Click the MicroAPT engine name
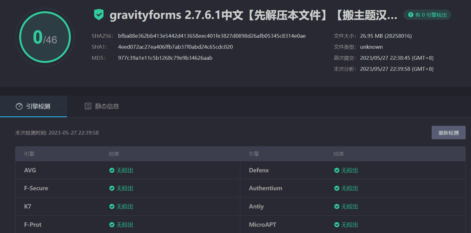This screenshot has height=233, width=471. (x=263, y=225)
